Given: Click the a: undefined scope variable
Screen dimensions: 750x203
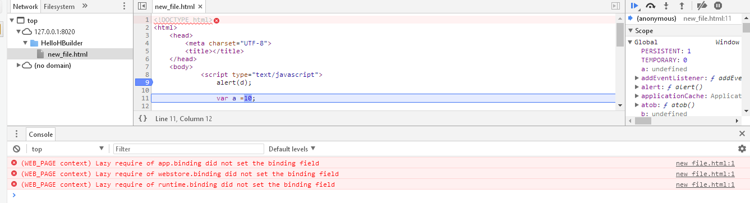Looking at the screenshot, I should click(664, 69).
